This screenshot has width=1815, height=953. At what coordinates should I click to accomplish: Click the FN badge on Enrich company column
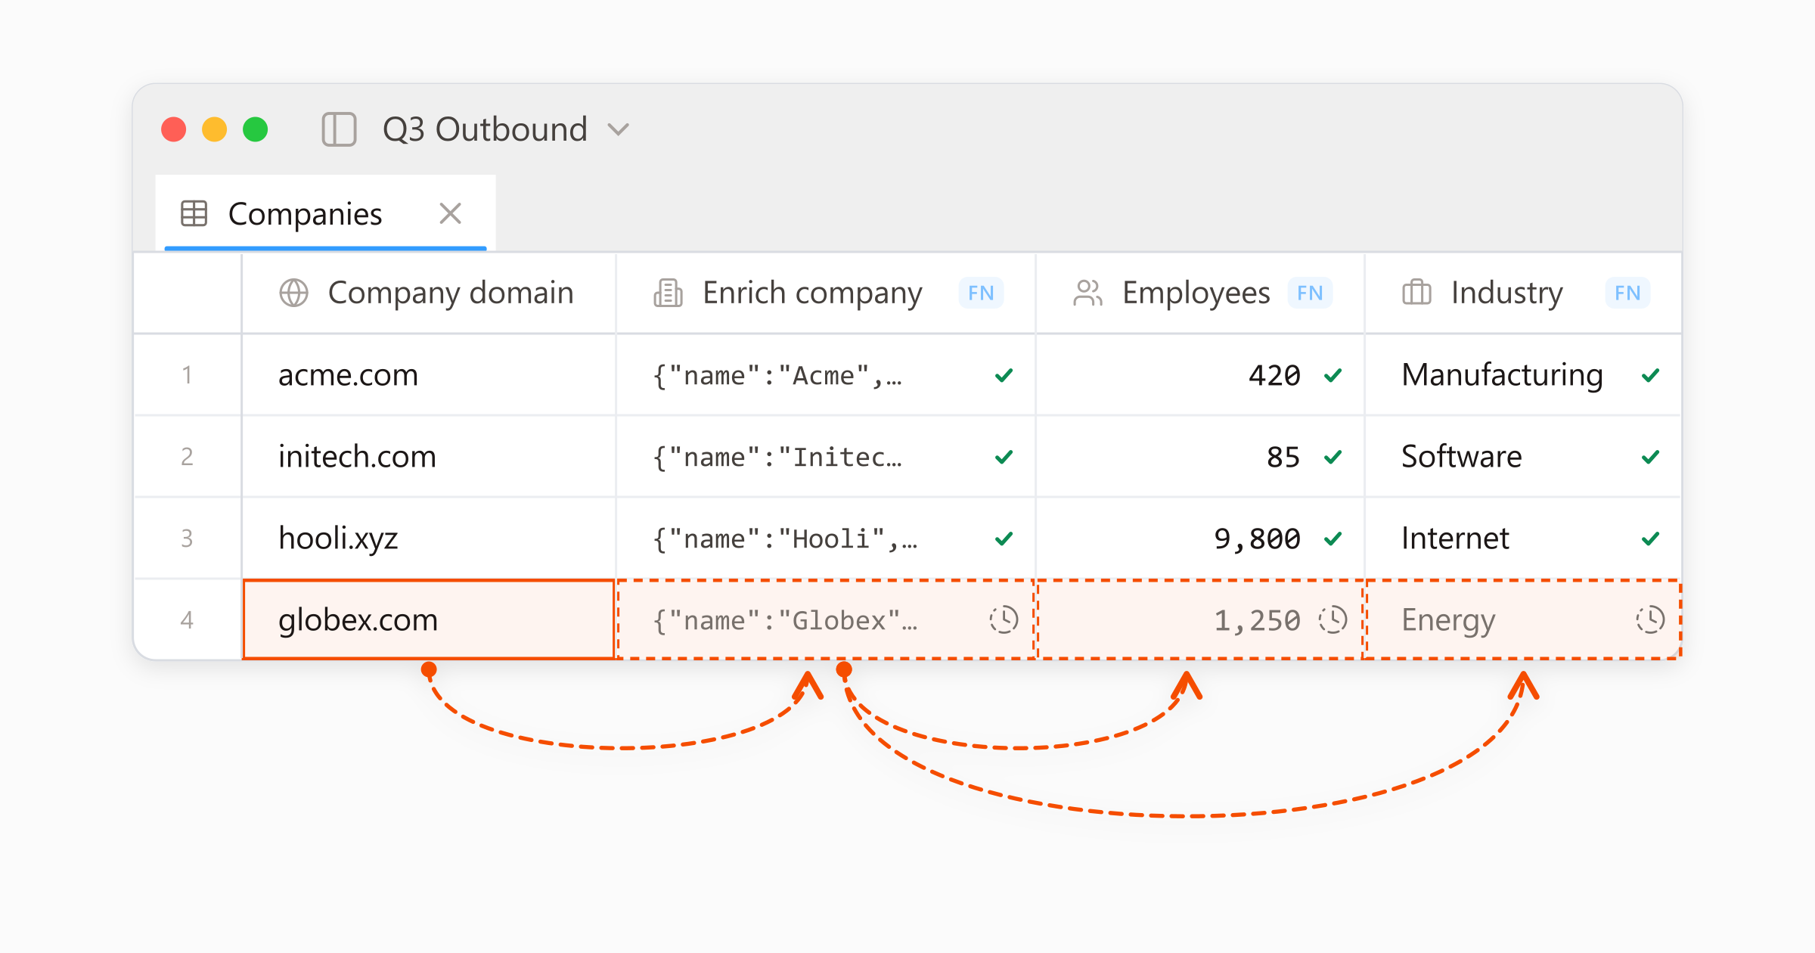[981, 293]
